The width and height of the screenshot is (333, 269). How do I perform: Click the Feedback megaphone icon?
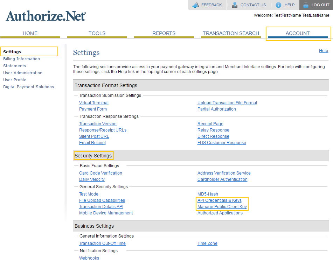[195, 5]
